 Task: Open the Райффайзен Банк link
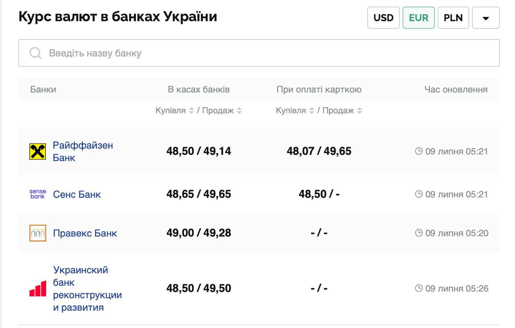[83, 152]
